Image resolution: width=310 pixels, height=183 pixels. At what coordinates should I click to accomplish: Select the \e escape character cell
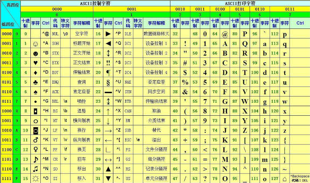pyautogui.click(x=138, y=140)
